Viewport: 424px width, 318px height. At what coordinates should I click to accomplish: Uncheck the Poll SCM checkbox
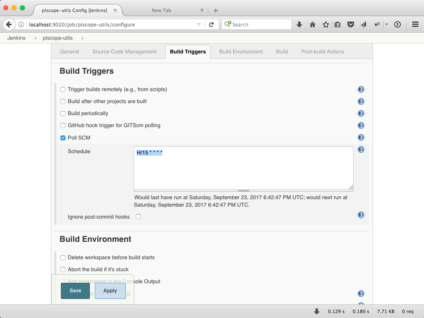click(63, 138)
